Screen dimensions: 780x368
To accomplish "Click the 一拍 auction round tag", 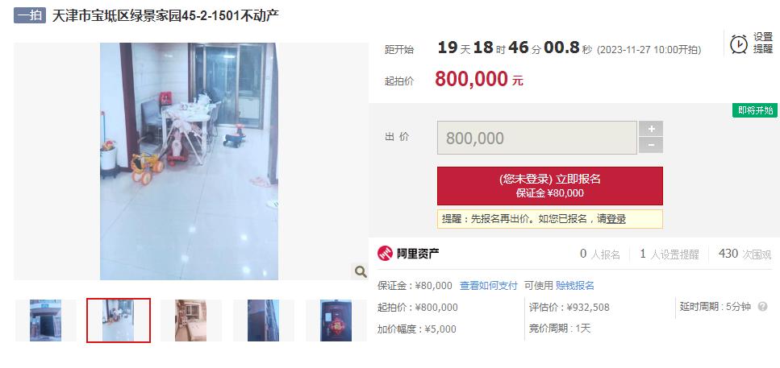I will pyautogui.click(x=29, y=15).
